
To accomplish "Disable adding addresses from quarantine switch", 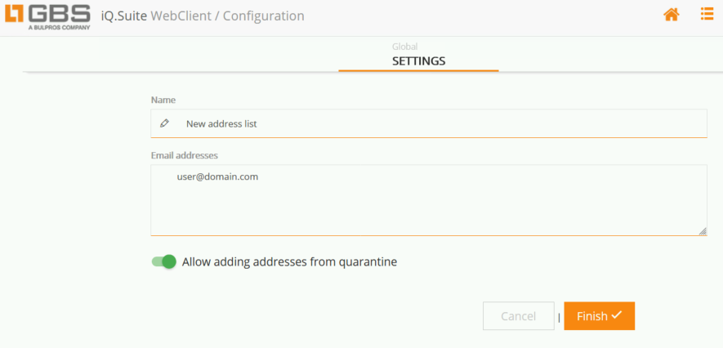I will (164, 262).
